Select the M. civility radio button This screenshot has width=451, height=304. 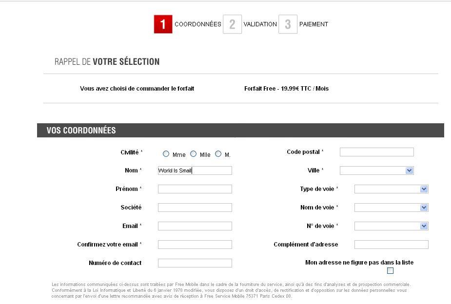218,154
